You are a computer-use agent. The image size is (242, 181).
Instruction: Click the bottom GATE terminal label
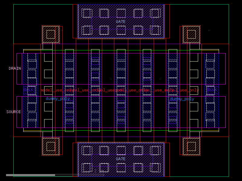(x=121, y=159)
